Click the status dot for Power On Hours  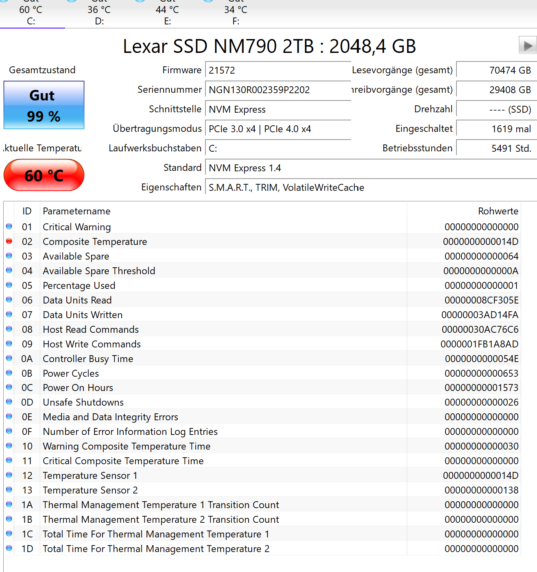click(x=9, y=387)
